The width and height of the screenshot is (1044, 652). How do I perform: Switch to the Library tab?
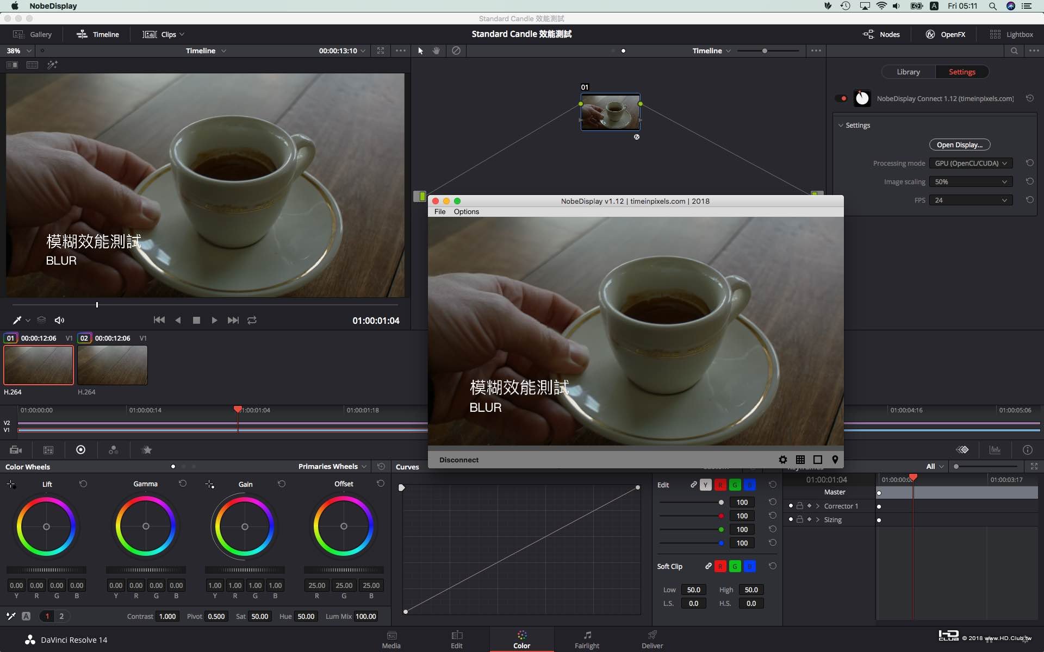[x=908, y=72]
